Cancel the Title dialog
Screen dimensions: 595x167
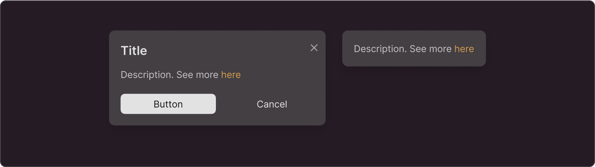click(272, 104)
